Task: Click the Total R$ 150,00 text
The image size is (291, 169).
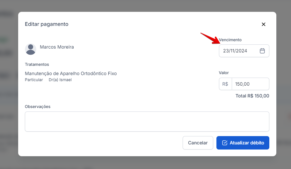Action: (252, 96)
